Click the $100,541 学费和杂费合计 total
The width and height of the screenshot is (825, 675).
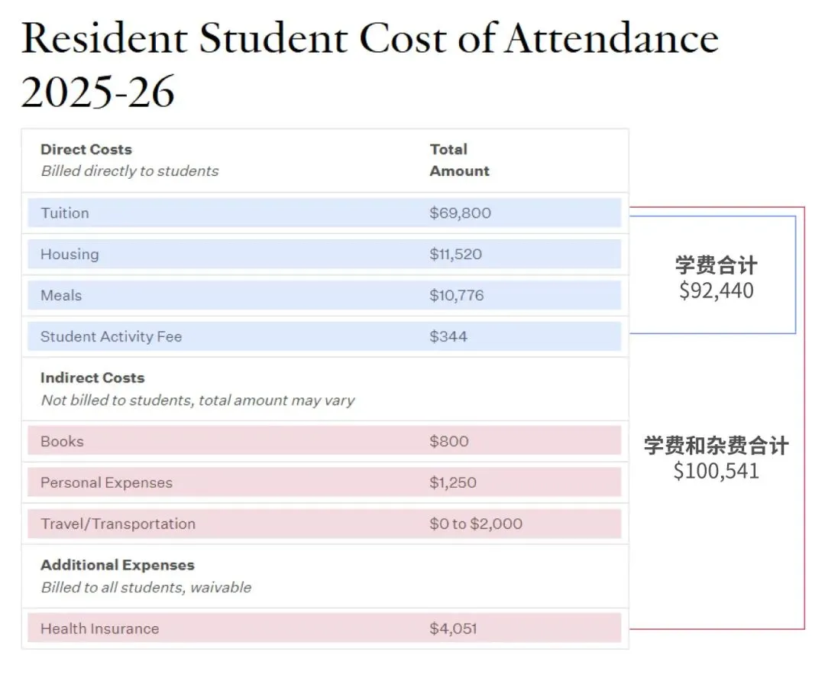coord(716,471)
